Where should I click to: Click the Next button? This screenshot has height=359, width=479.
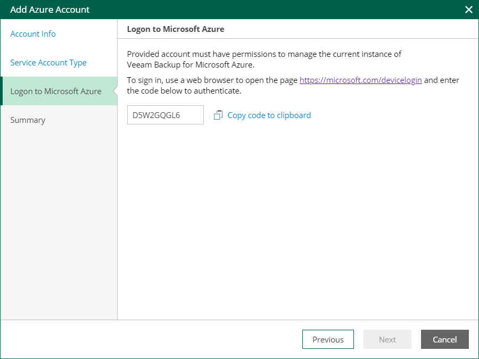pos(387,339)
